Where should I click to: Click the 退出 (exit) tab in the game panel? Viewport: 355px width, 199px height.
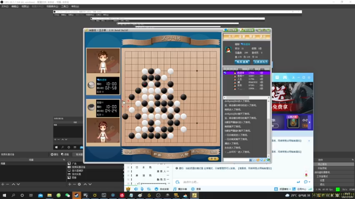click(263, 37)
